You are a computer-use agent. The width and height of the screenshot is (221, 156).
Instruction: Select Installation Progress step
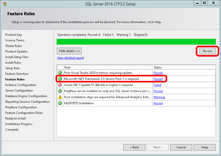click(x=19, y=124)
